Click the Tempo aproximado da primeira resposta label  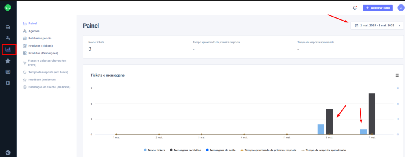coord(216,42)
